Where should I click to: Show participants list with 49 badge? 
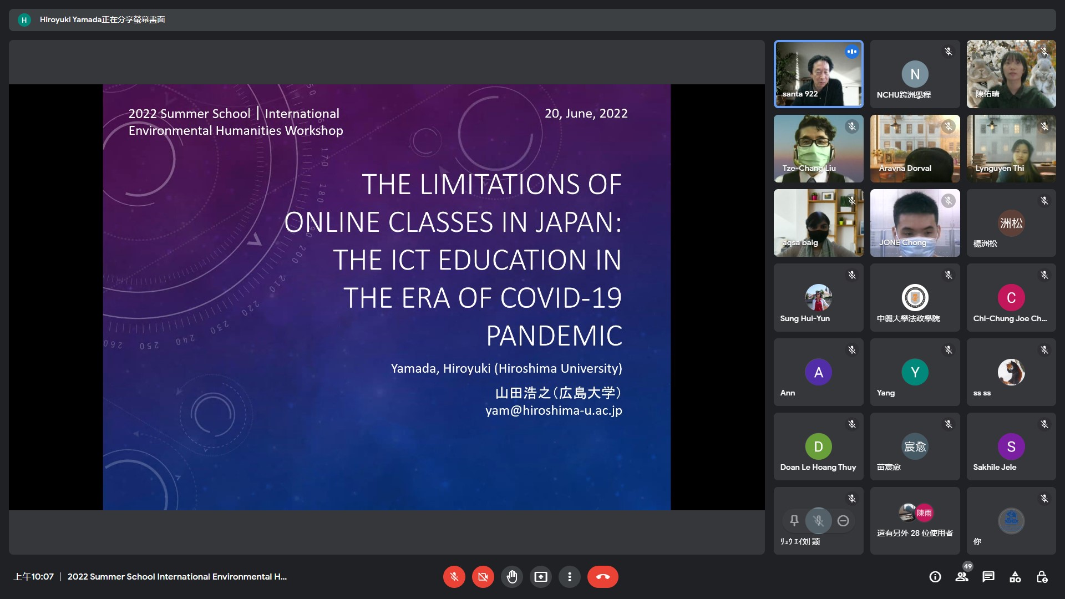pos(962,577)
